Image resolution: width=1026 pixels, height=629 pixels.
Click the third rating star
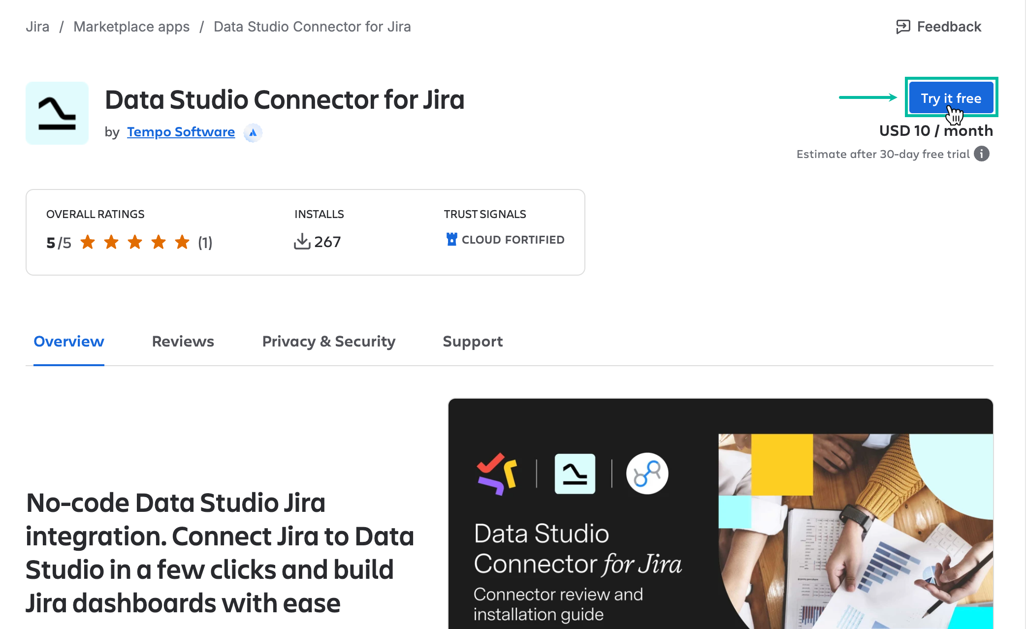(x=135, y=242)
